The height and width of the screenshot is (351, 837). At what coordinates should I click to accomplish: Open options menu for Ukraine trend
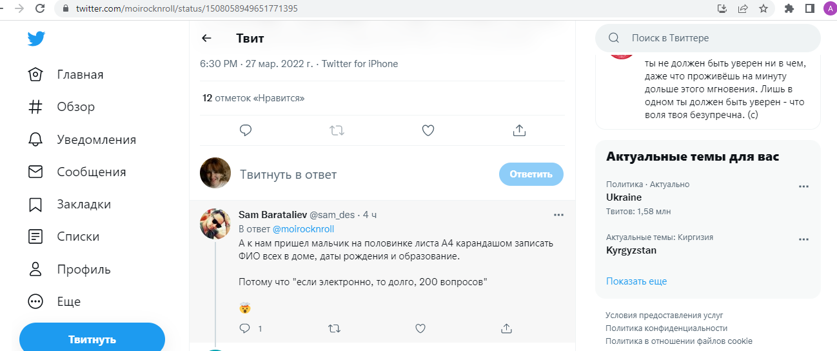(x=803, y=186)
